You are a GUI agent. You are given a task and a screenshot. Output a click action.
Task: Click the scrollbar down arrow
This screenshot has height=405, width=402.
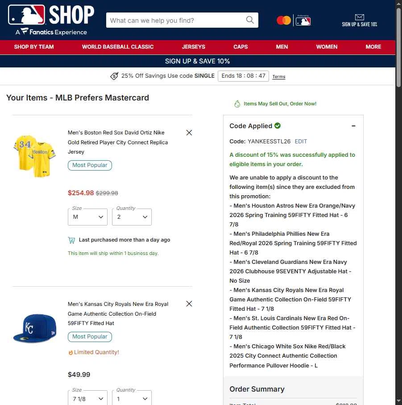click(x=398, y=402)
